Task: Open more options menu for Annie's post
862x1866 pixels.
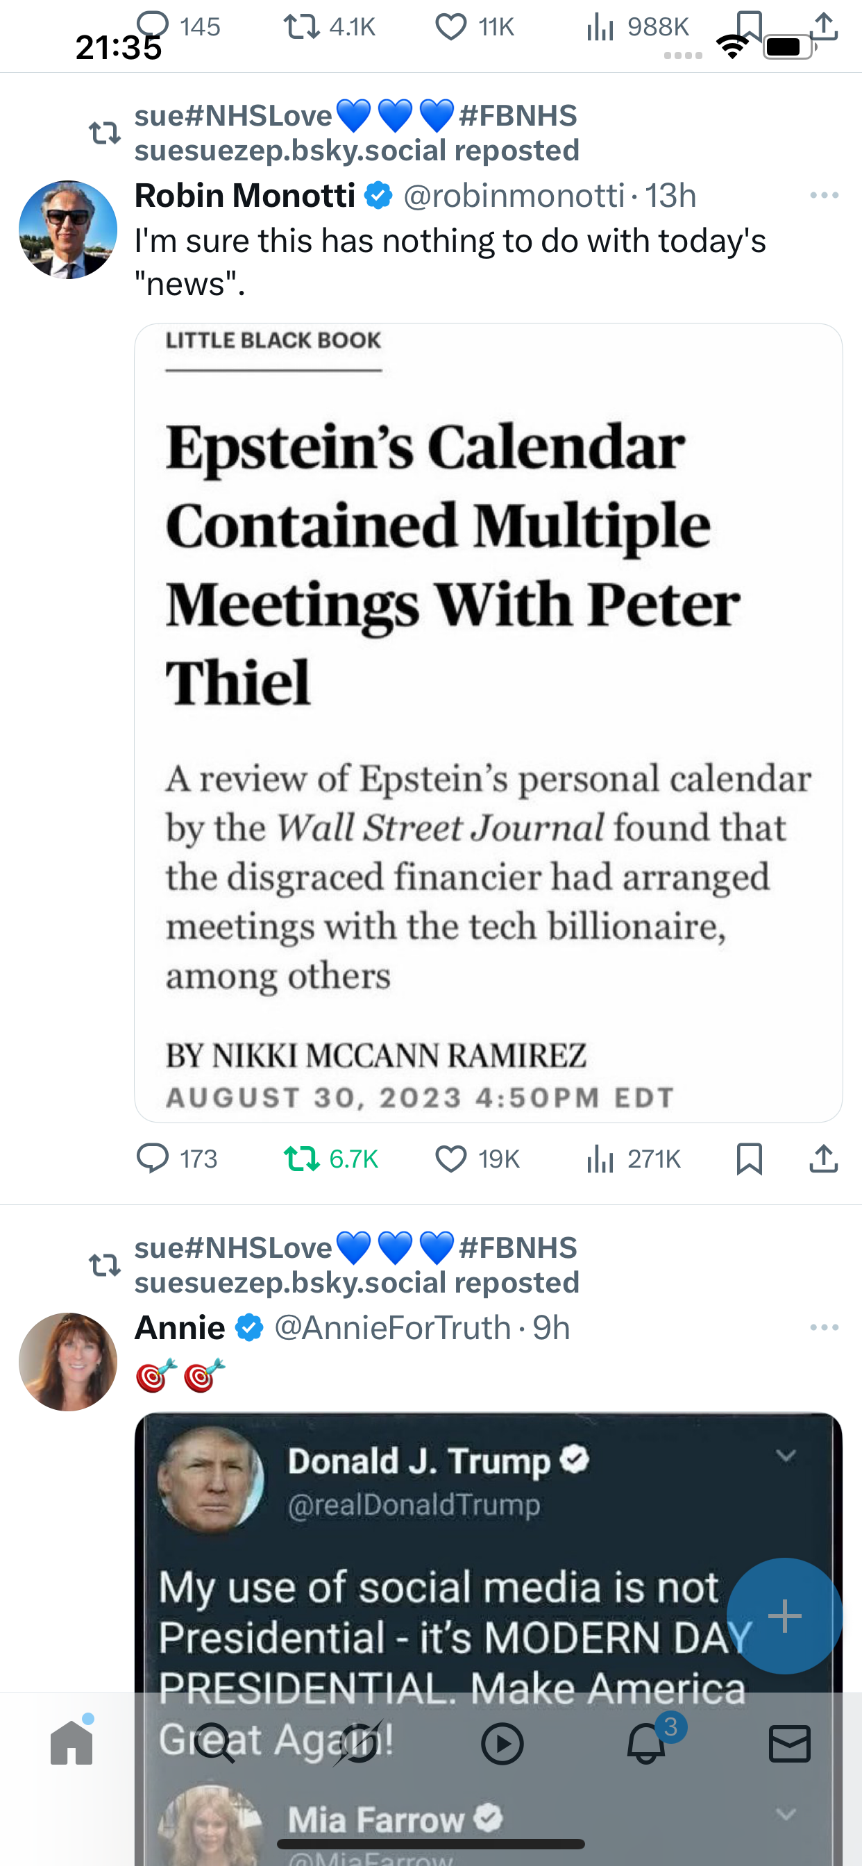Action: (825, 1328)
